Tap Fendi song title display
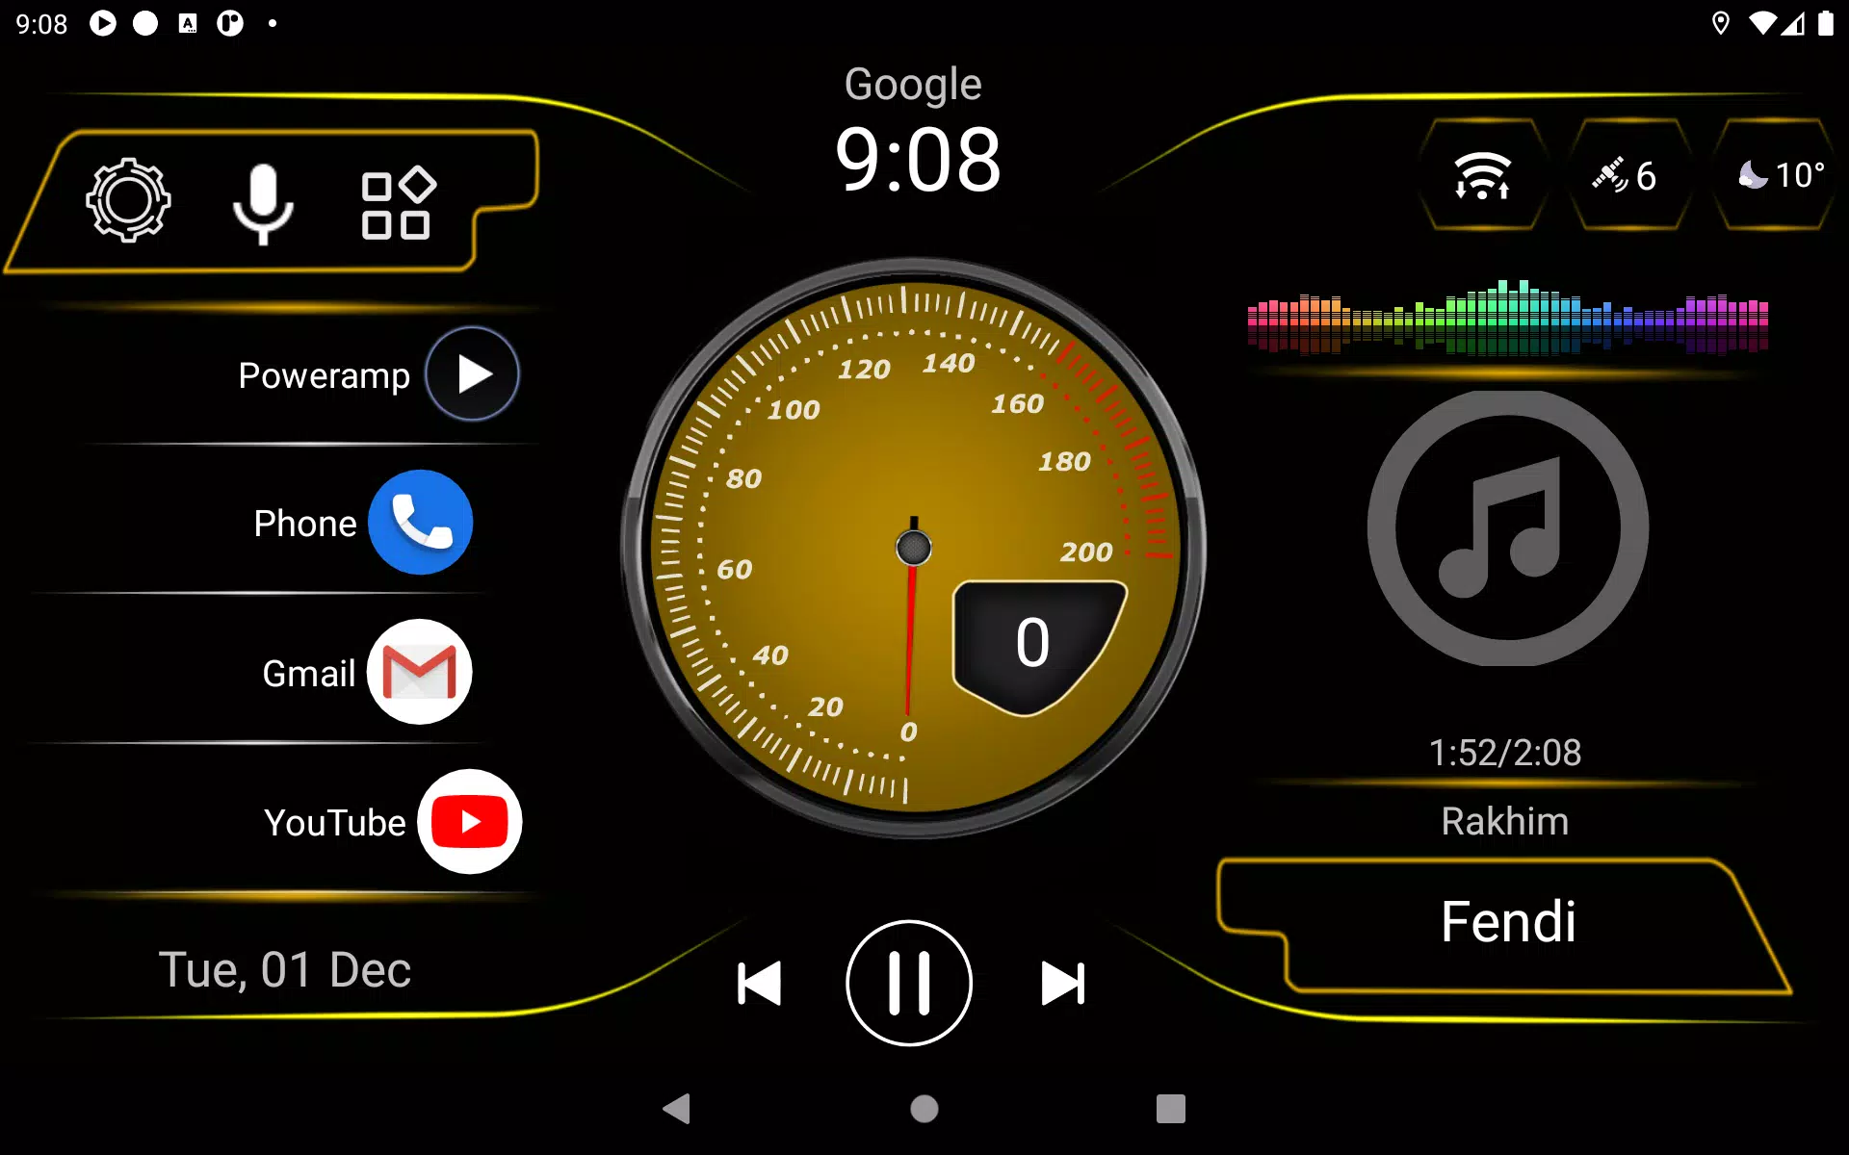1849x1155 pixels. coord(1508,918)
